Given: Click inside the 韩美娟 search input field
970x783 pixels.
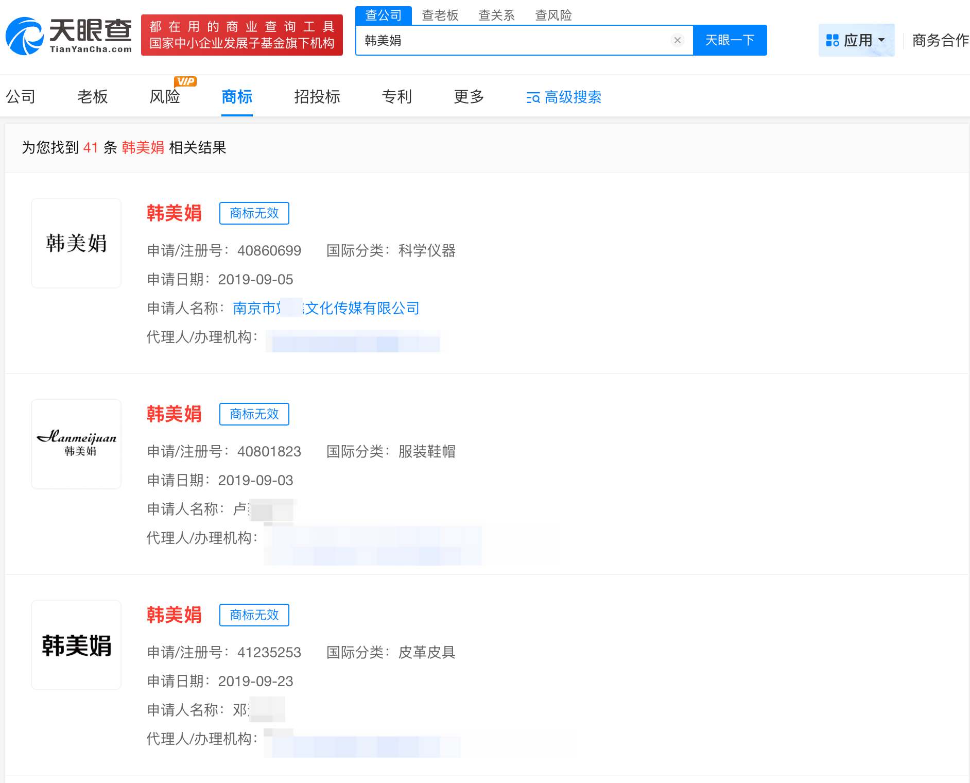Looking at the screenshot, I should tap(515, 40).
